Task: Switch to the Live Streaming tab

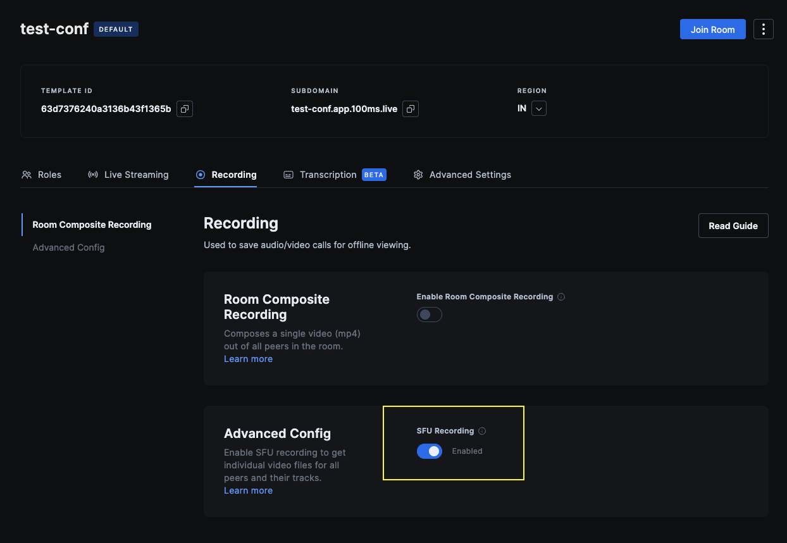Action: pos(128,175)
